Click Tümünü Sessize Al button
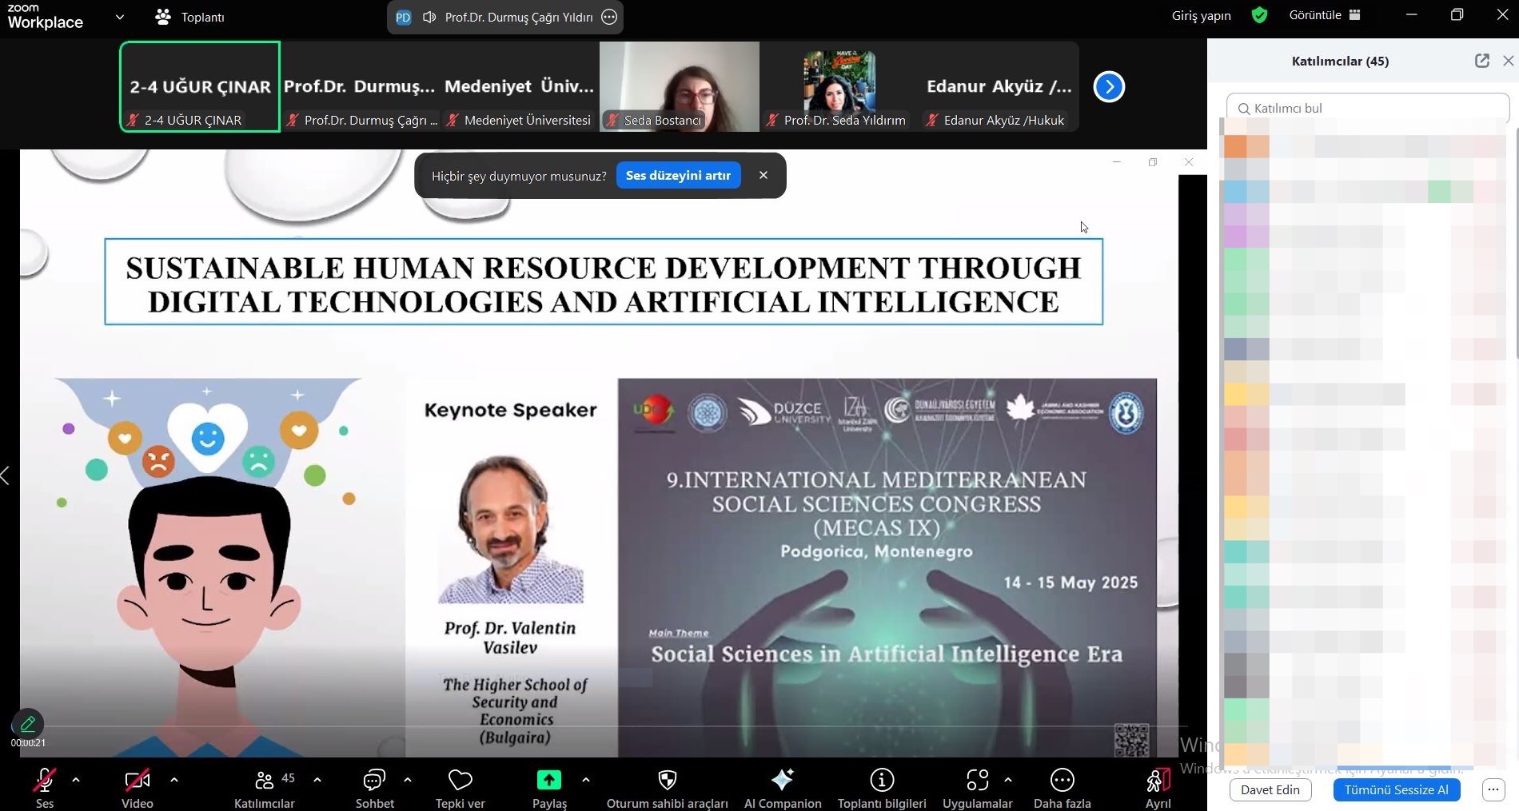The image size is (1519, 811). 1397,789
